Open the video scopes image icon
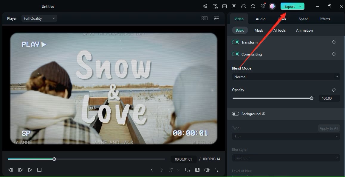Image resolution: width=345 pixels, height=177 pixels. click(x=216, y=19)
